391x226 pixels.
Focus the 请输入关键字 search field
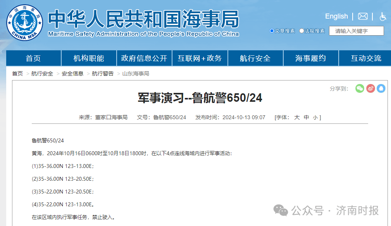point(357,31)
